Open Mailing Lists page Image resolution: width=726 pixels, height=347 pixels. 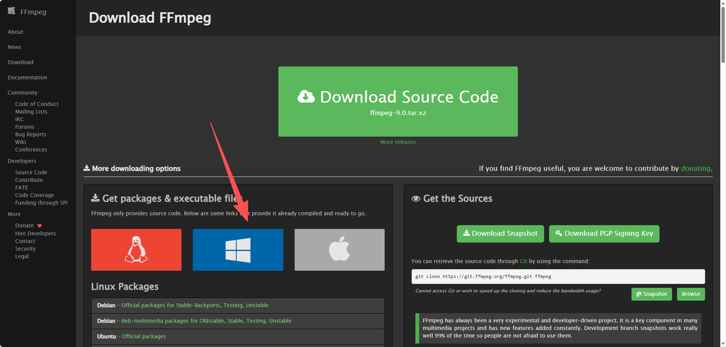point(31,112)
